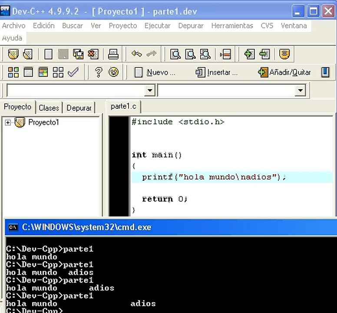The width and height of the screenshot is (337, 313).
Task: Click the Nuevo ... button
Action: coord(155,72)
